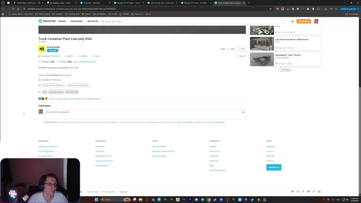Open File Explorer from the taskbar
This screenshot has height=203, width=361.
tap(140, 200)
